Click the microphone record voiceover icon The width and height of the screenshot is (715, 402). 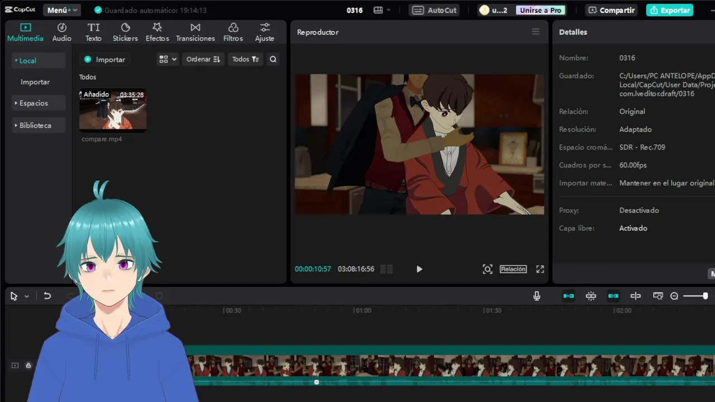pyautogui.click(x=537, y=296)
